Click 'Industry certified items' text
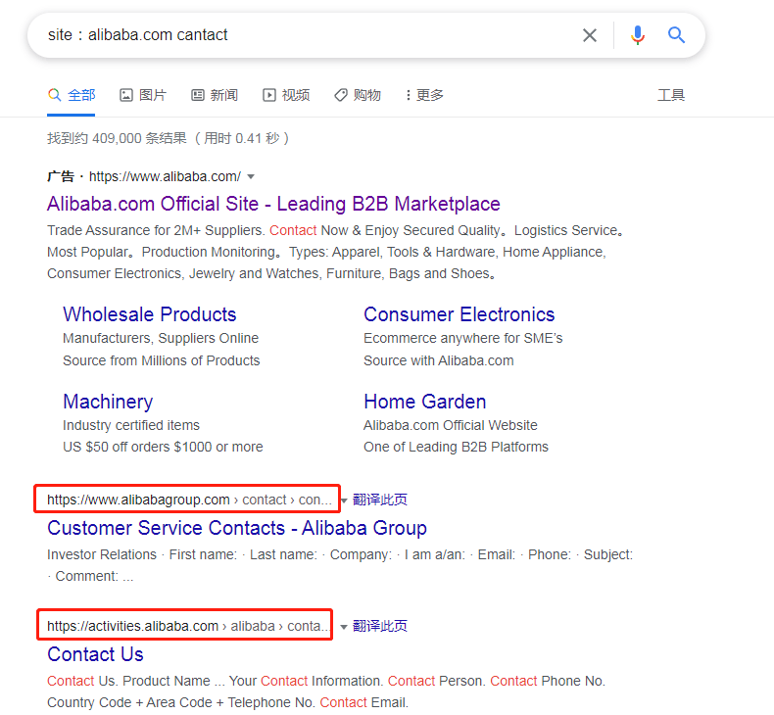Viewport: 774px width, 715px height. tap(131, 425)
